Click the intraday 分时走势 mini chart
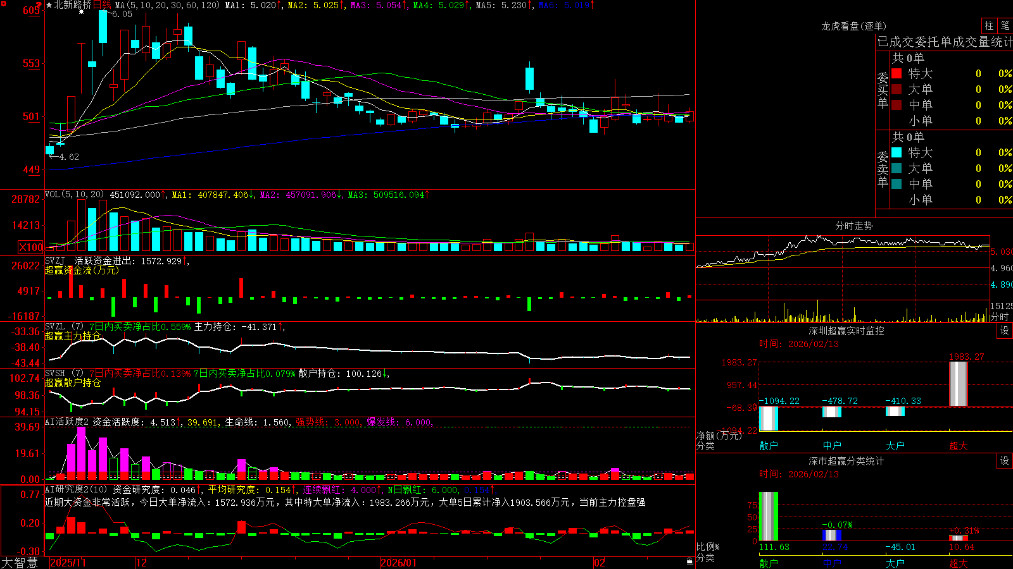 843,278
